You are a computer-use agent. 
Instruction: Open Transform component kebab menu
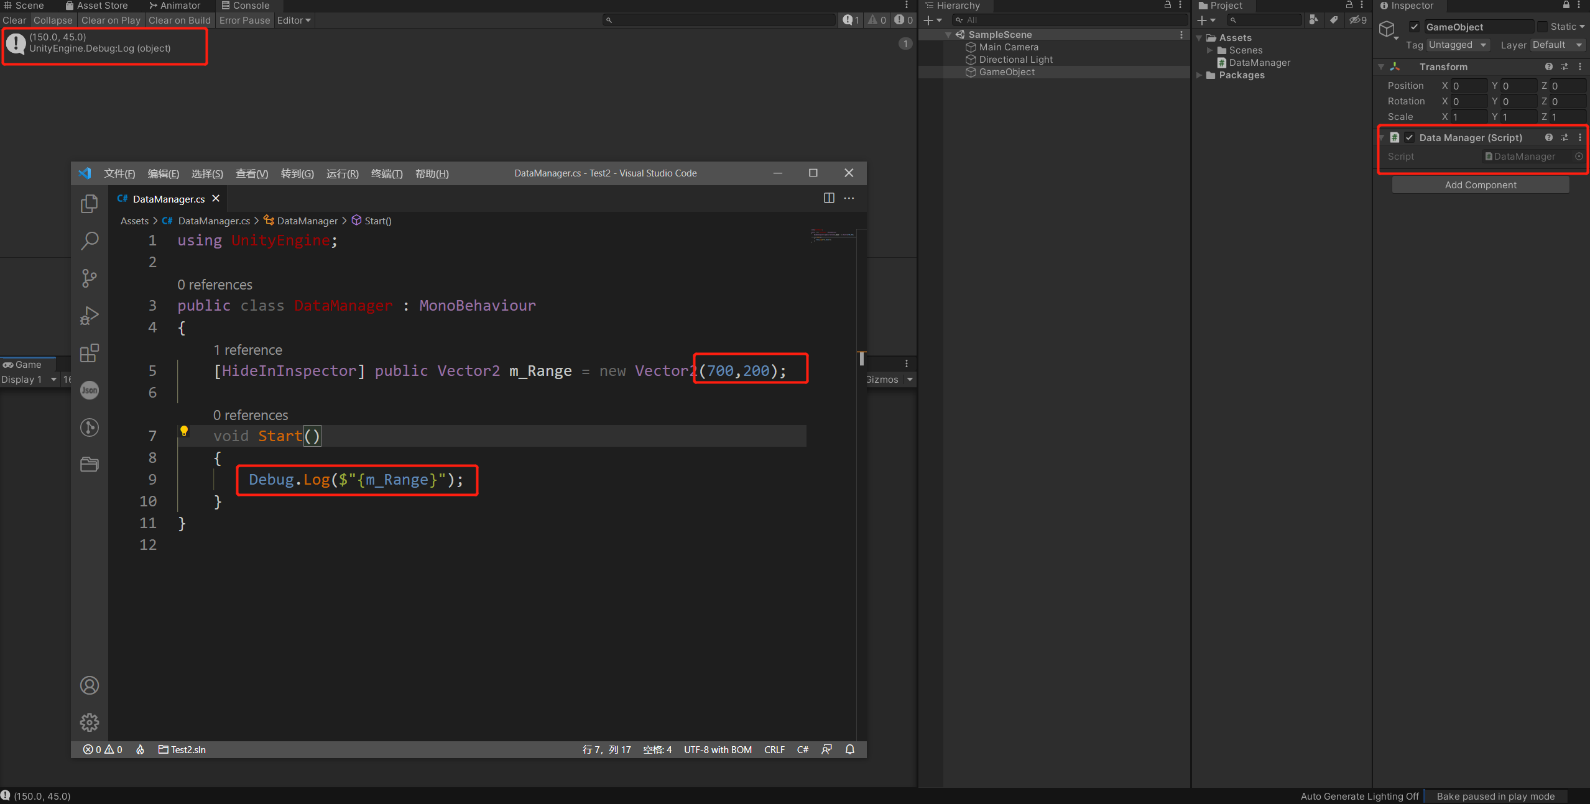click(1580, 66)
